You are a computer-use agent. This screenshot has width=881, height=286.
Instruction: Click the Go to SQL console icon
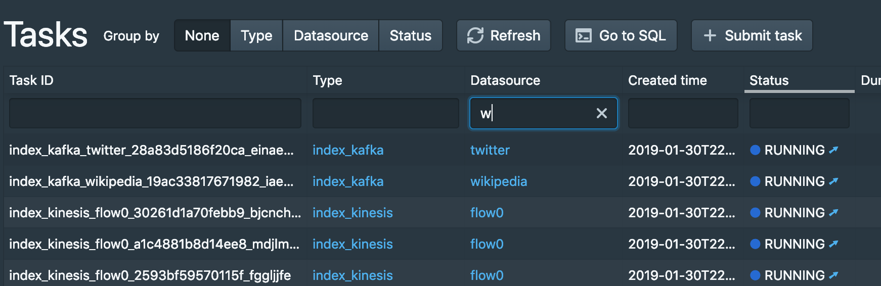click(x=584, y=35)
